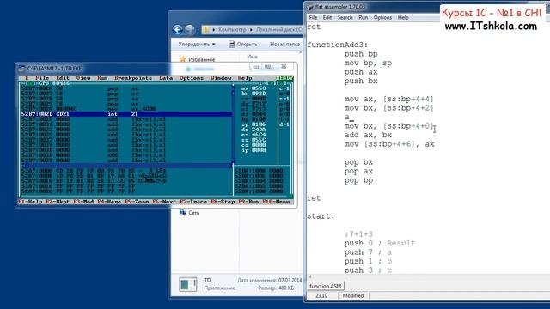Open Turbo Debugger Data menu

(166, 78)
